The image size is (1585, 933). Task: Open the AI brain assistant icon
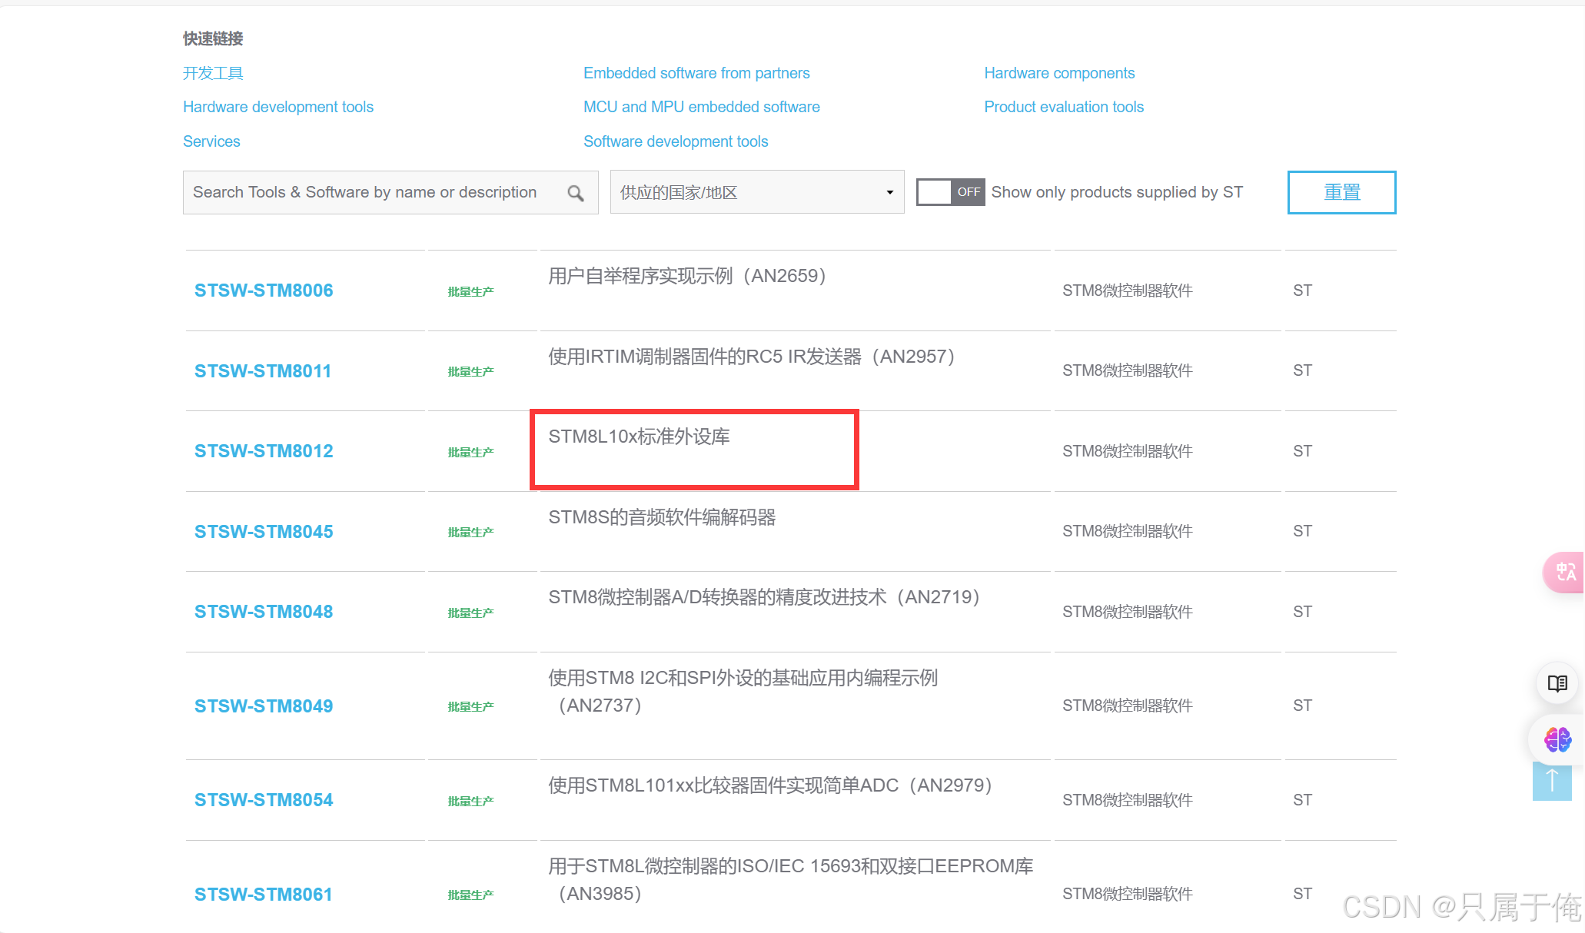point(1557,740)
